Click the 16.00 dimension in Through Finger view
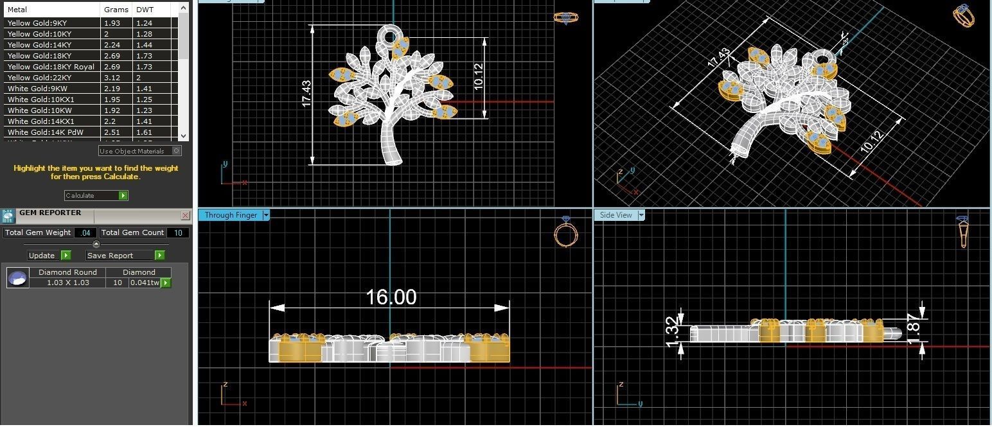The image size is (992, 427). tap(391, 297)
